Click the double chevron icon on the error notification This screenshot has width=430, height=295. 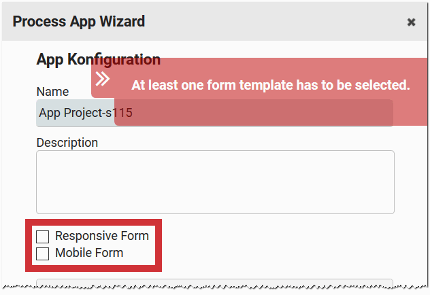(103, 79)
